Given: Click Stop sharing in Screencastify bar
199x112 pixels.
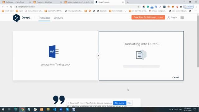Looking at the screenshot, I should [x=119, y=103].
